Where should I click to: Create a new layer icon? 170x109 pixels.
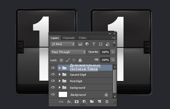pyautogui.click(x=99, y=102)
